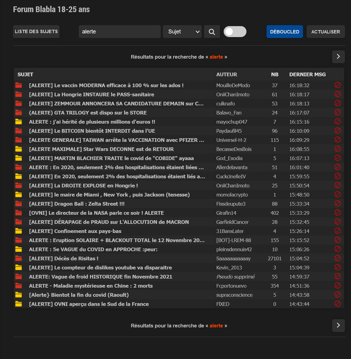Click ban icon on mayochup047's row

point(338,121)
